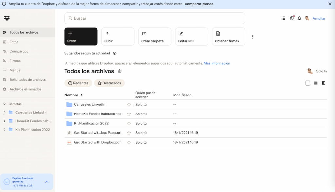Toggle the details side panel icon
Image resolution: width=335 pixels, height=192 pixels.
(x=324, y=83)
